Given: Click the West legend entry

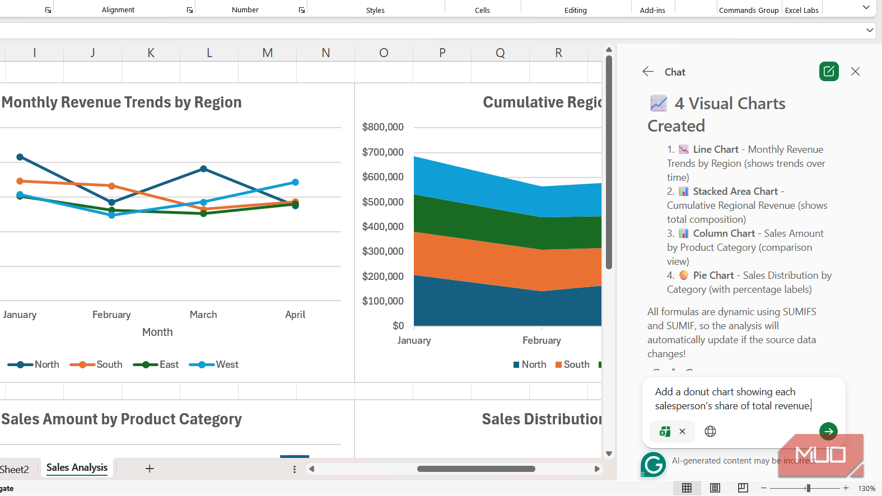Looking at the screenshot, I should pos(214,364).
